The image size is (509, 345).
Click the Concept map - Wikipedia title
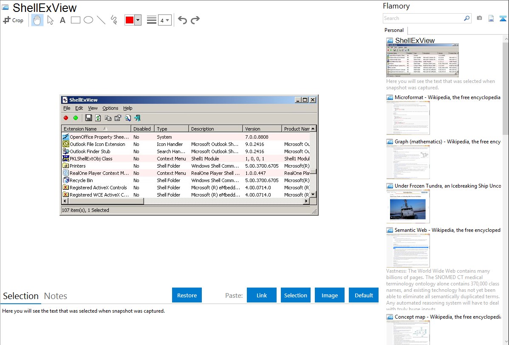tap(447, 316)
